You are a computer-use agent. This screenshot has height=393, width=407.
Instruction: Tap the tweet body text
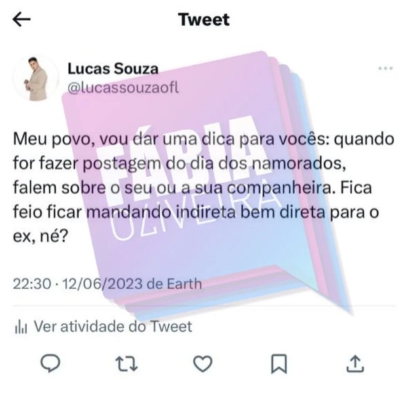(203, 187)
